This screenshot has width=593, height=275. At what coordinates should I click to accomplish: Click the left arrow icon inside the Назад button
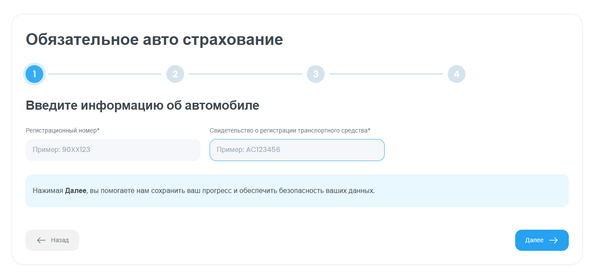[x=40, y=240]
